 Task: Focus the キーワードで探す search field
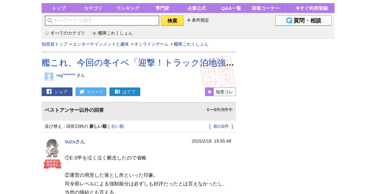point(102,21)
